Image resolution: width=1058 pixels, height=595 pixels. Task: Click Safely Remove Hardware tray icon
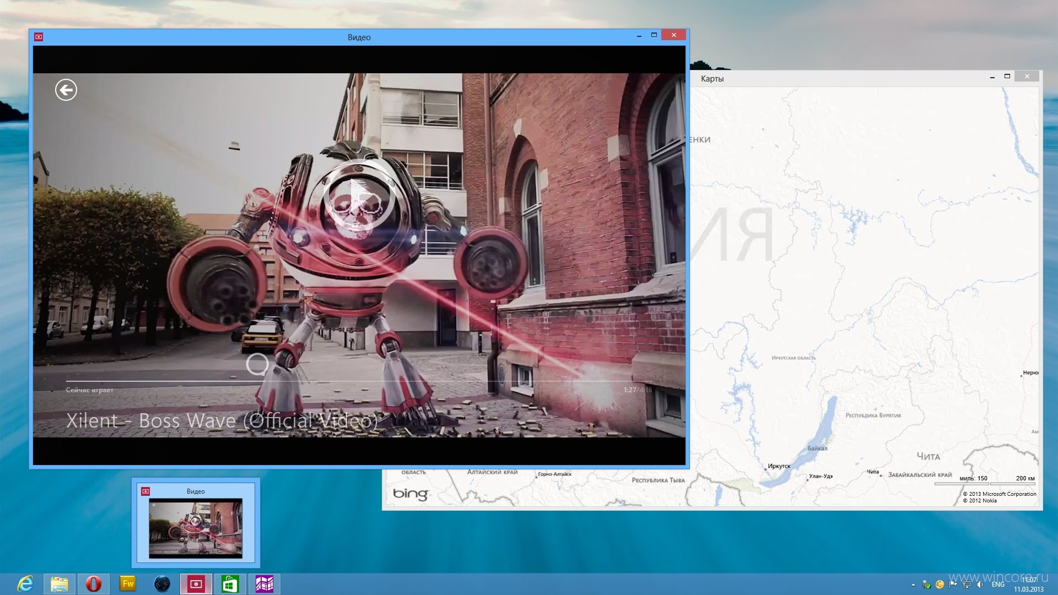927,585
